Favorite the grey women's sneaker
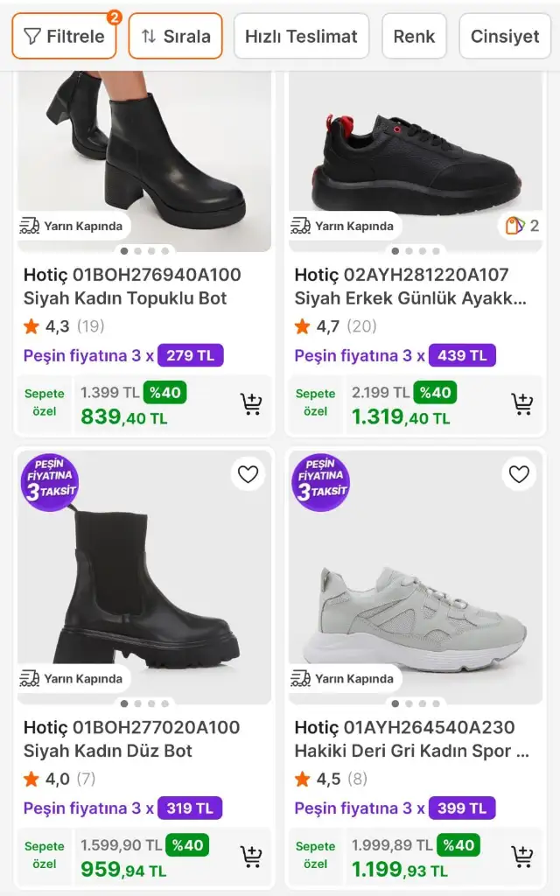This screenshot has width=560, height=896. (x=520, y=474)
